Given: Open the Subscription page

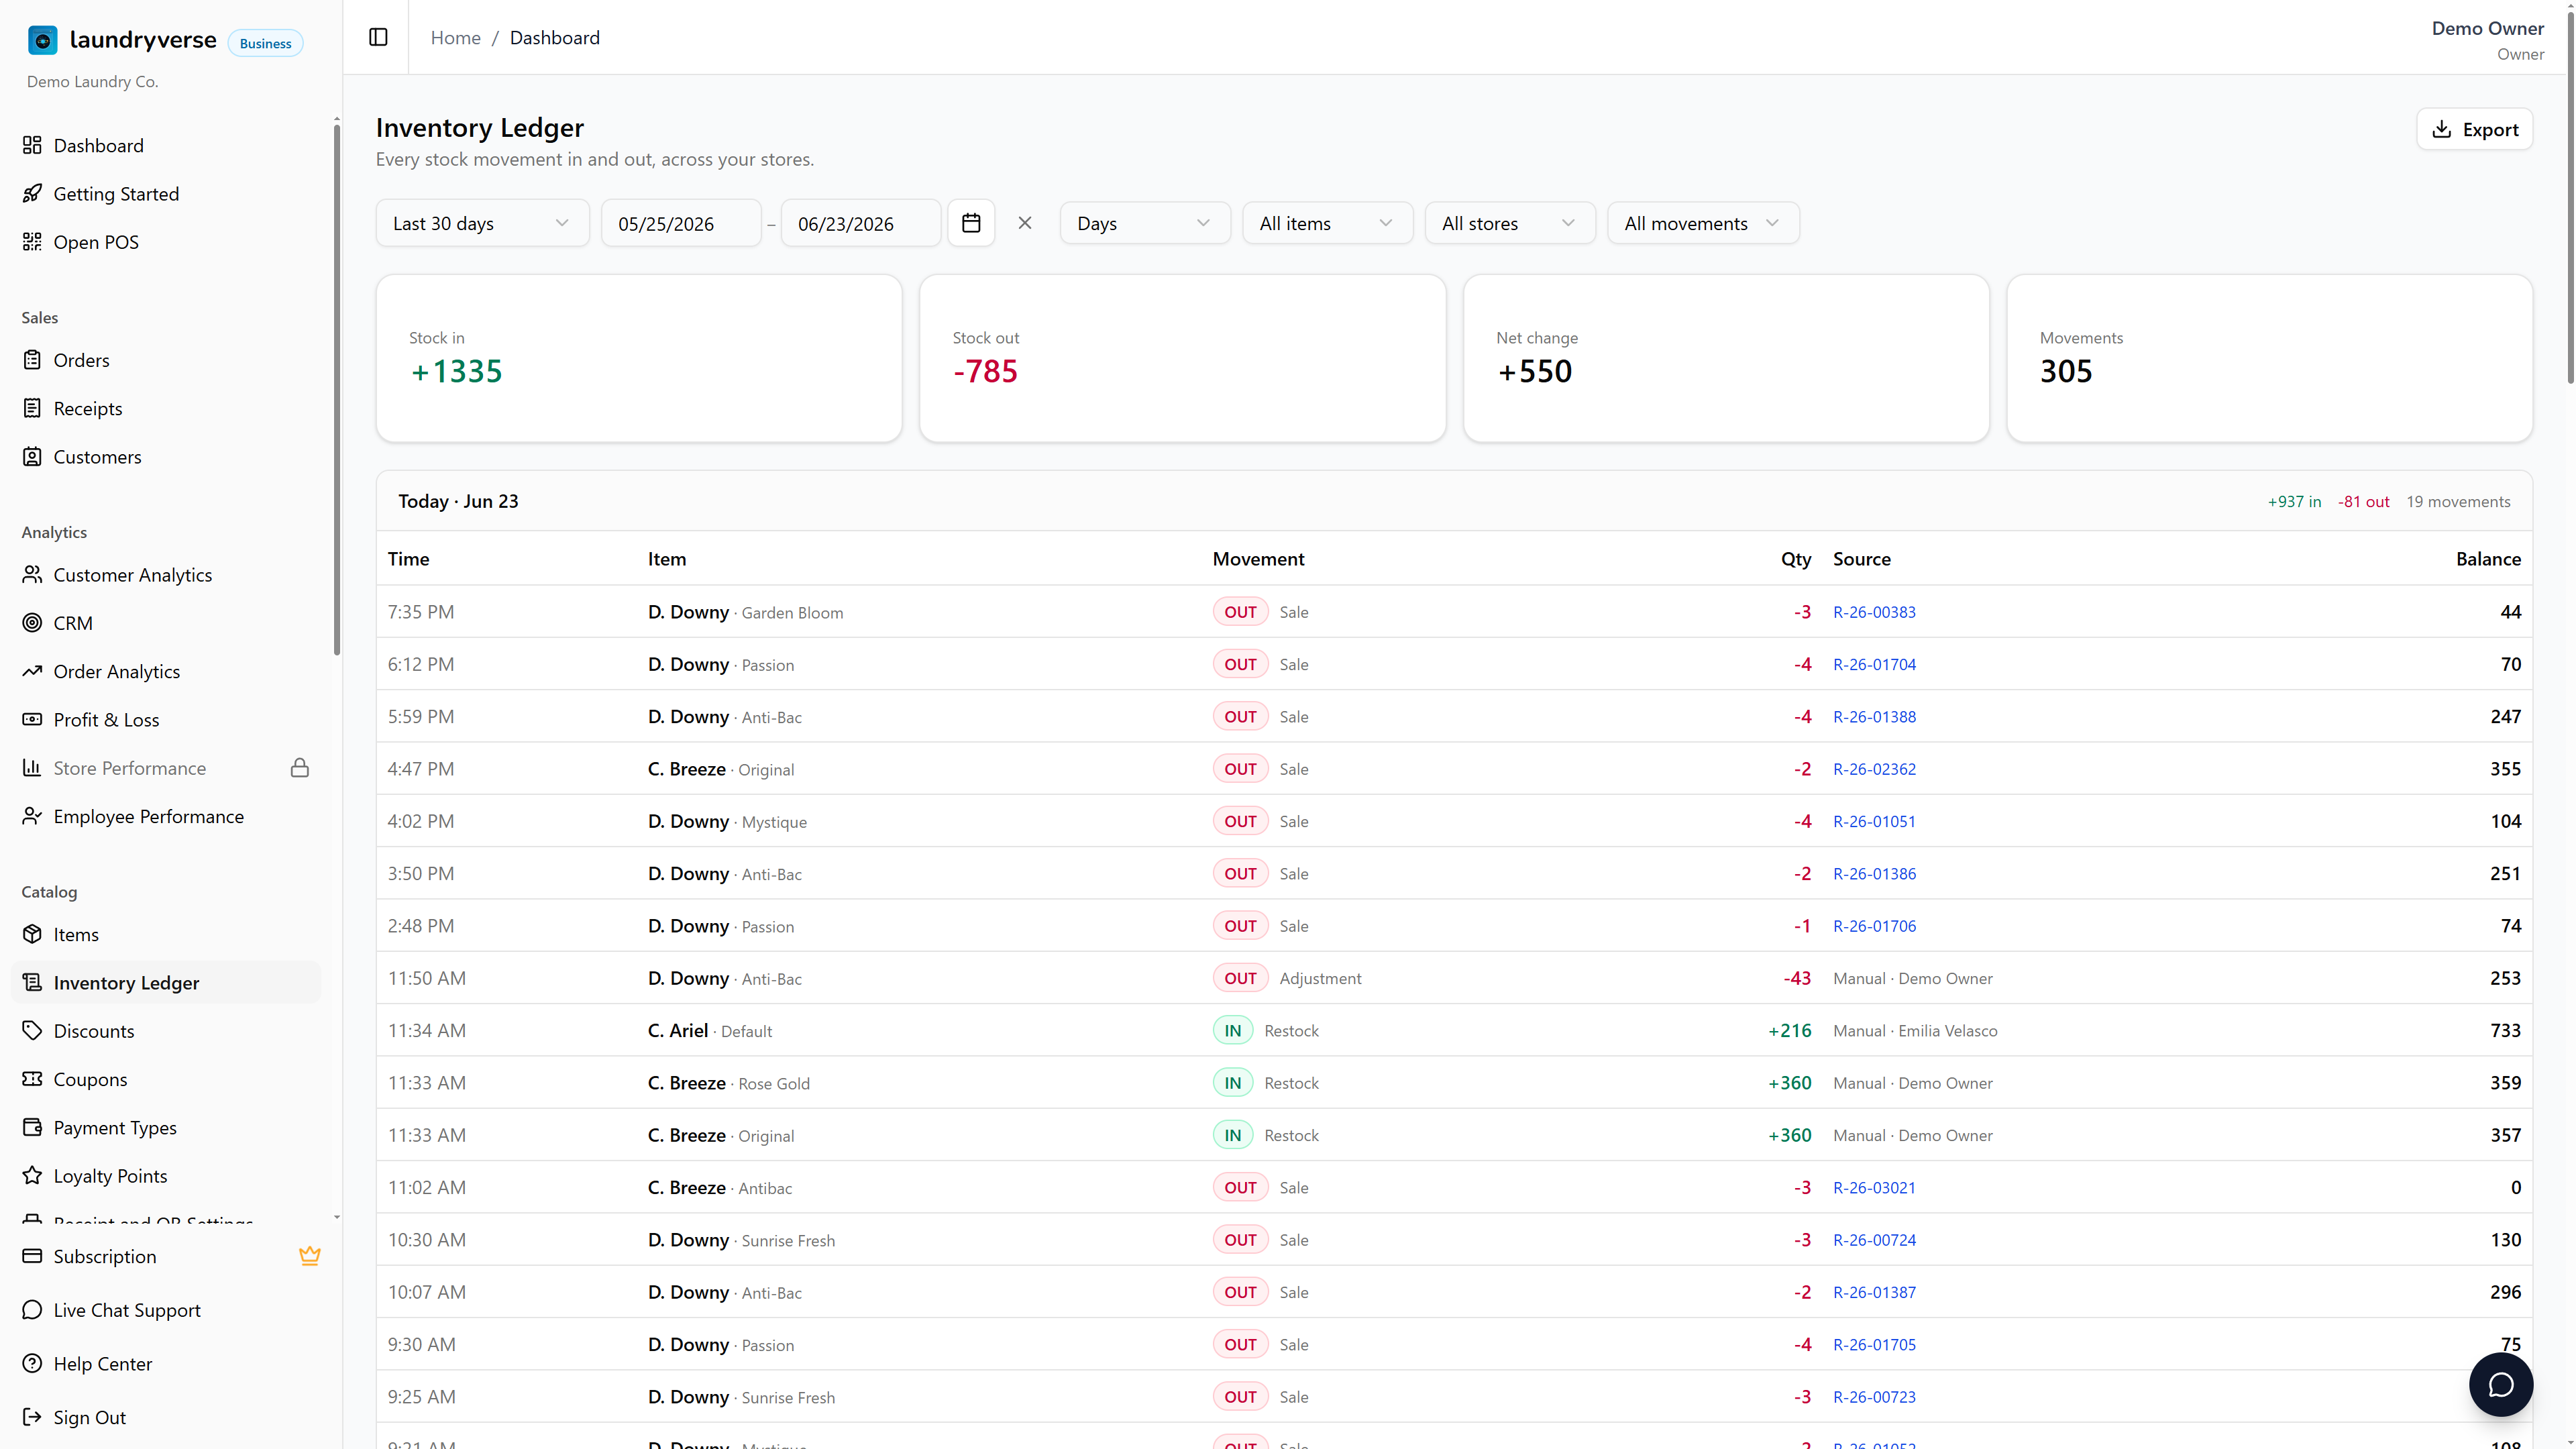Looking at the screenshot, I should [x=166, y=1256].
